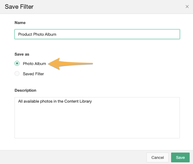
Task: Click the Name field label
Action: (x=20, y=23)
